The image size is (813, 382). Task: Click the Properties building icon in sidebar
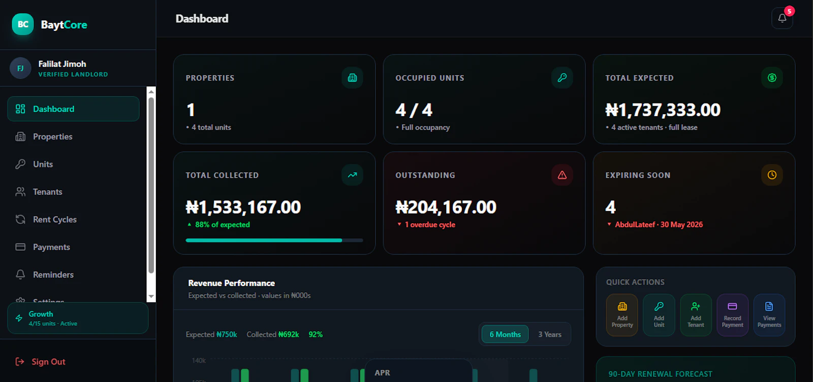point(20,136)
